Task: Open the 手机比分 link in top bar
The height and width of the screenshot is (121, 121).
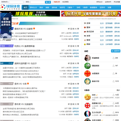Action: [x=99, y=2]
